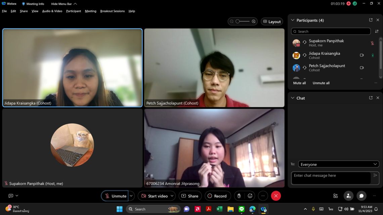Sort the participants list
The height and width of the screenshot is (215, 383).
tap(377, 31)
